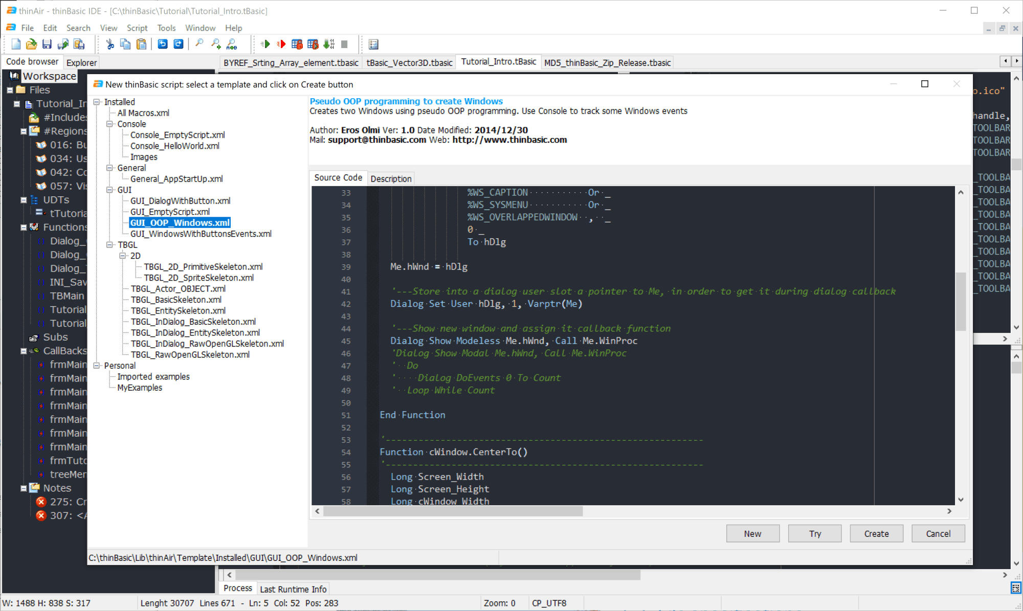
Task: Click scroll-down arrow of source code preview
Action: coord(961,500)
